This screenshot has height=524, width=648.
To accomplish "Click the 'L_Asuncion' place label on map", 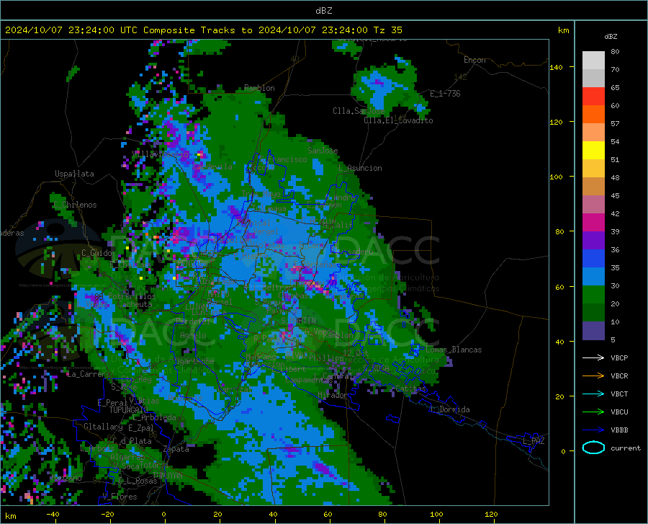I will point(360,168).
